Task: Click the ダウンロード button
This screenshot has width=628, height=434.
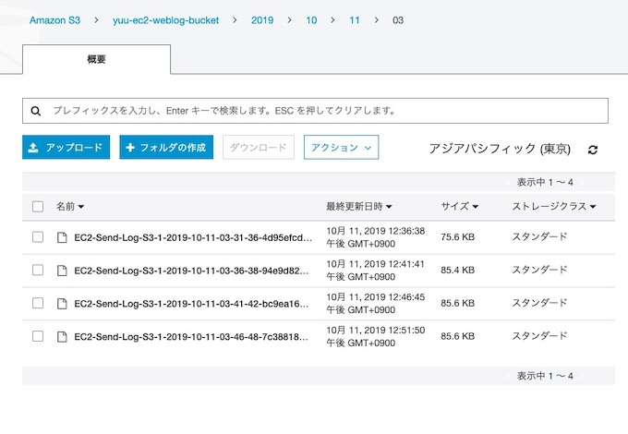Action: point(259,148)
